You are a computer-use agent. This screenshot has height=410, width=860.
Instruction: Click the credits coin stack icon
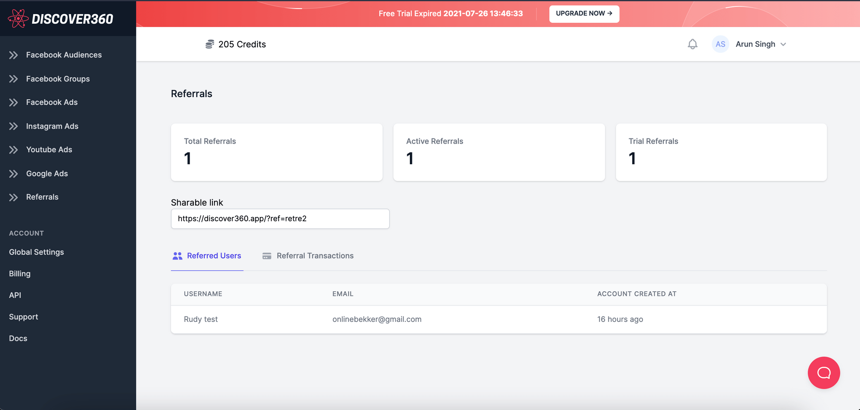point(209,44)
